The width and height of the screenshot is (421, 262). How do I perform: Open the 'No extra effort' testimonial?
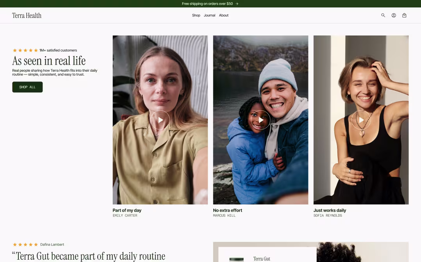pyautogui.click(x=227, y=210)
